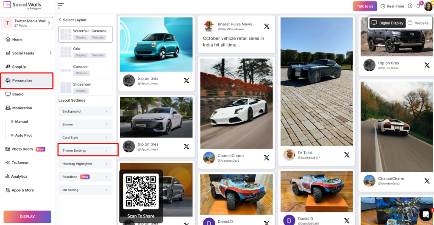Viewport: 434px width, 225px height.
Task: Open Photo Booth camera icon
Action: (x=8, y=149)
